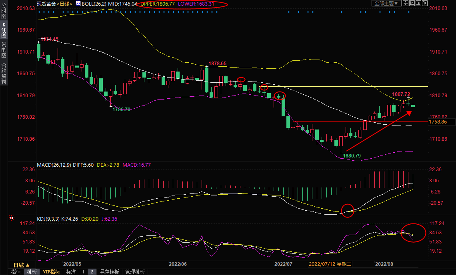Click the <日线> period label in chart title
Viewport: 456px width, 275px height.
pyautogui.click(x=64, y=4)
